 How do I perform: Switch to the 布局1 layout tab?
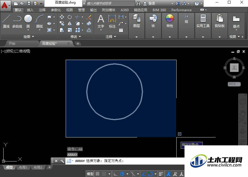pos(23,167)
